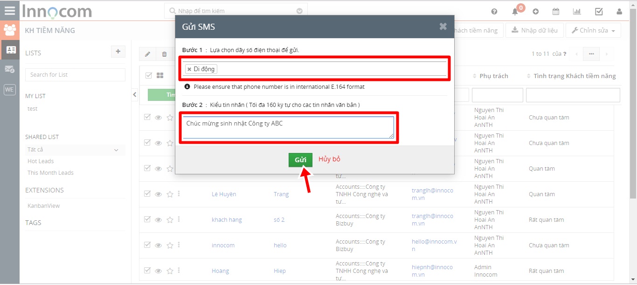
Task: Click the global search box
Action: click(x=236, y=11)
